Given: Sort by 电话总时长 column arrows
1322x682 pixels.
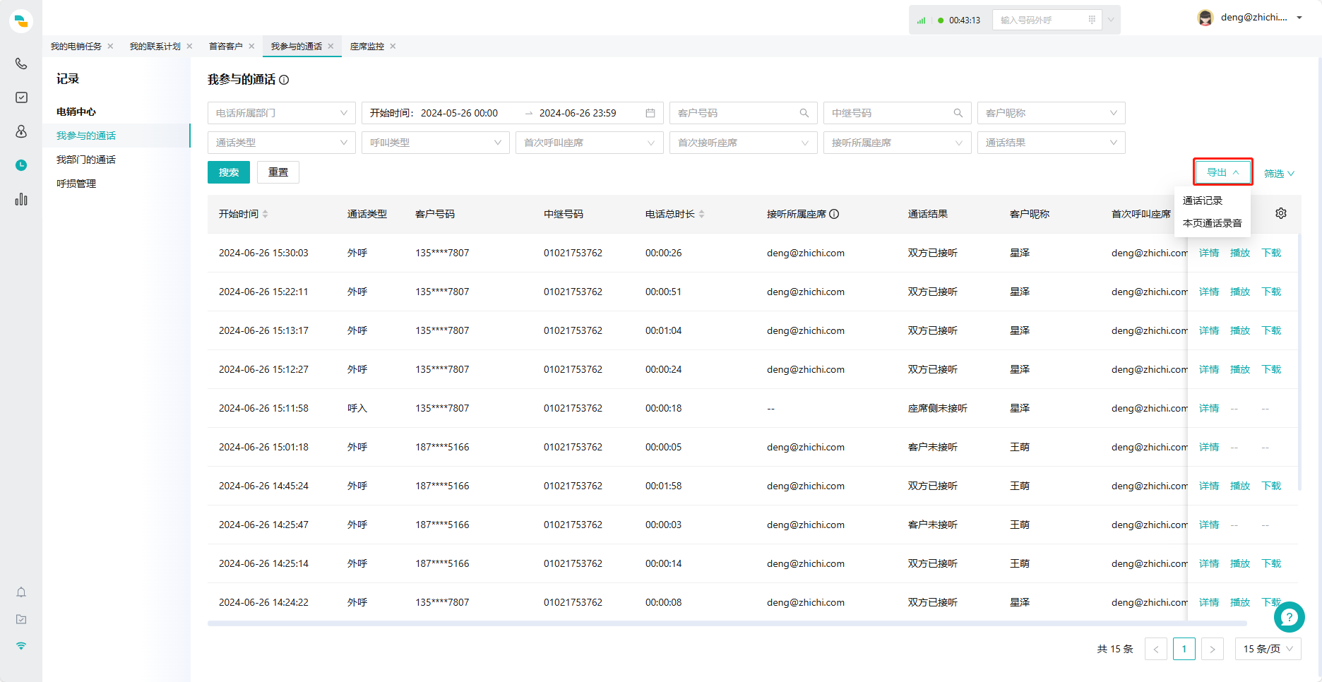Looking at the screenshot, I should click(702, 214).
